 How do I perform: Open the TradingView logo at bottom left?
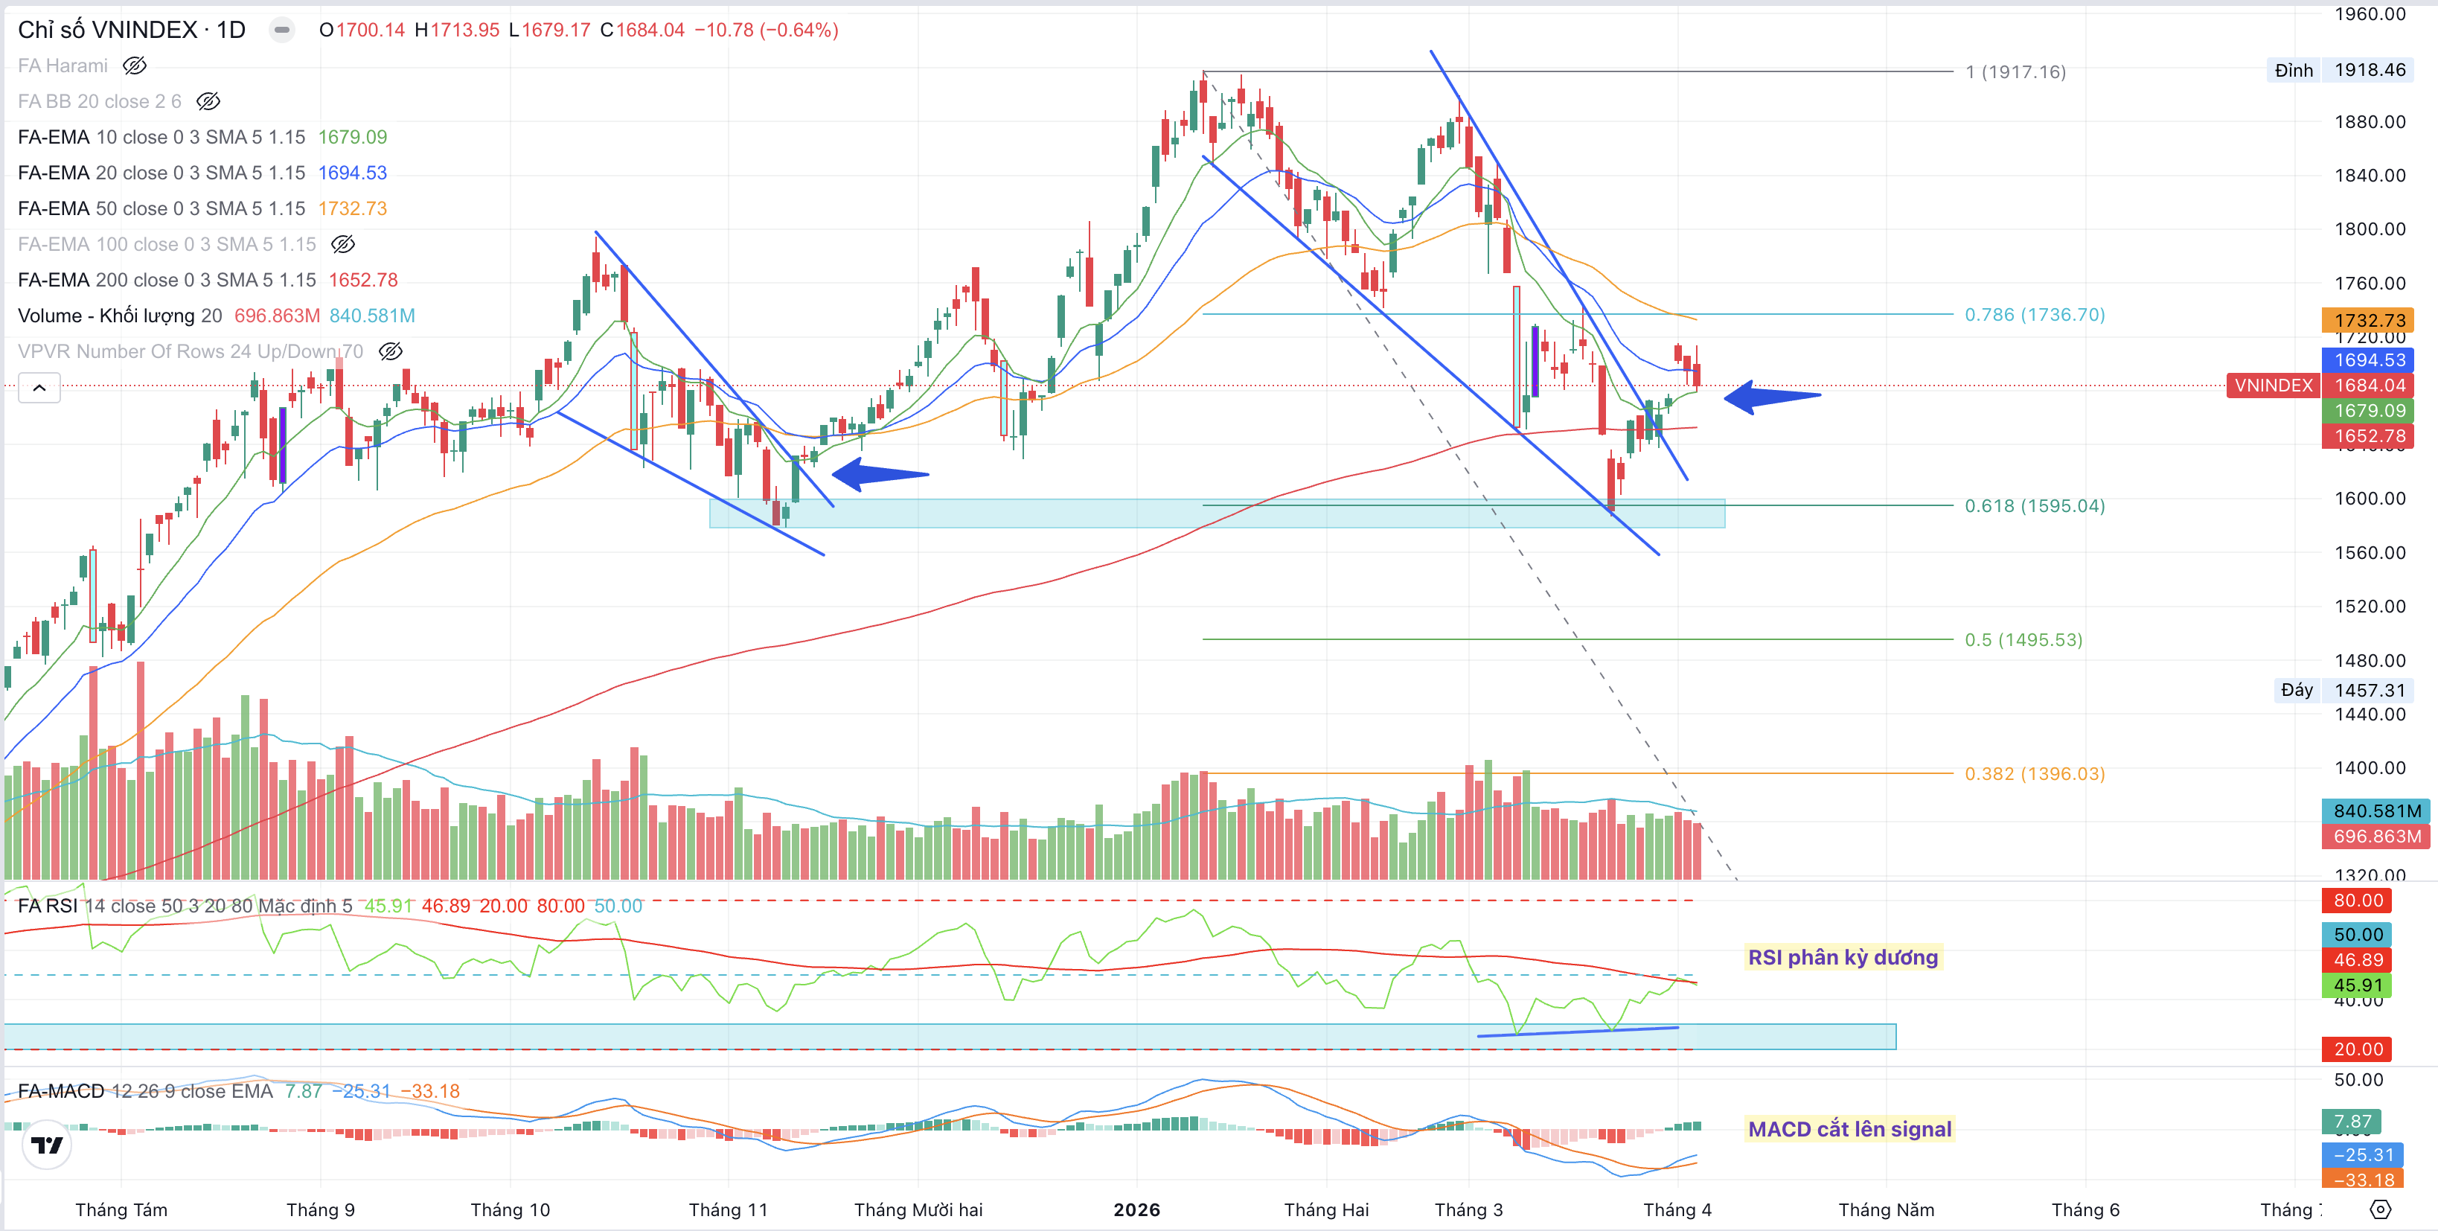click(46, 1145)
